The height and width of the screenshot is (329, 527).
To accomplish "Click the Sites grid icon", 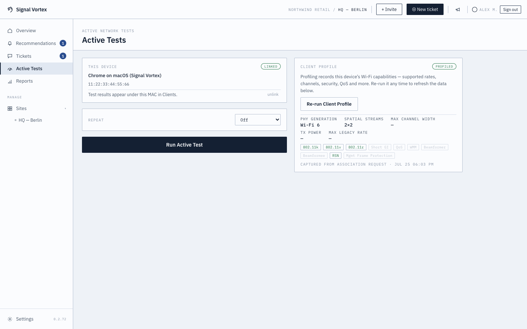I will tap(10, 109).
